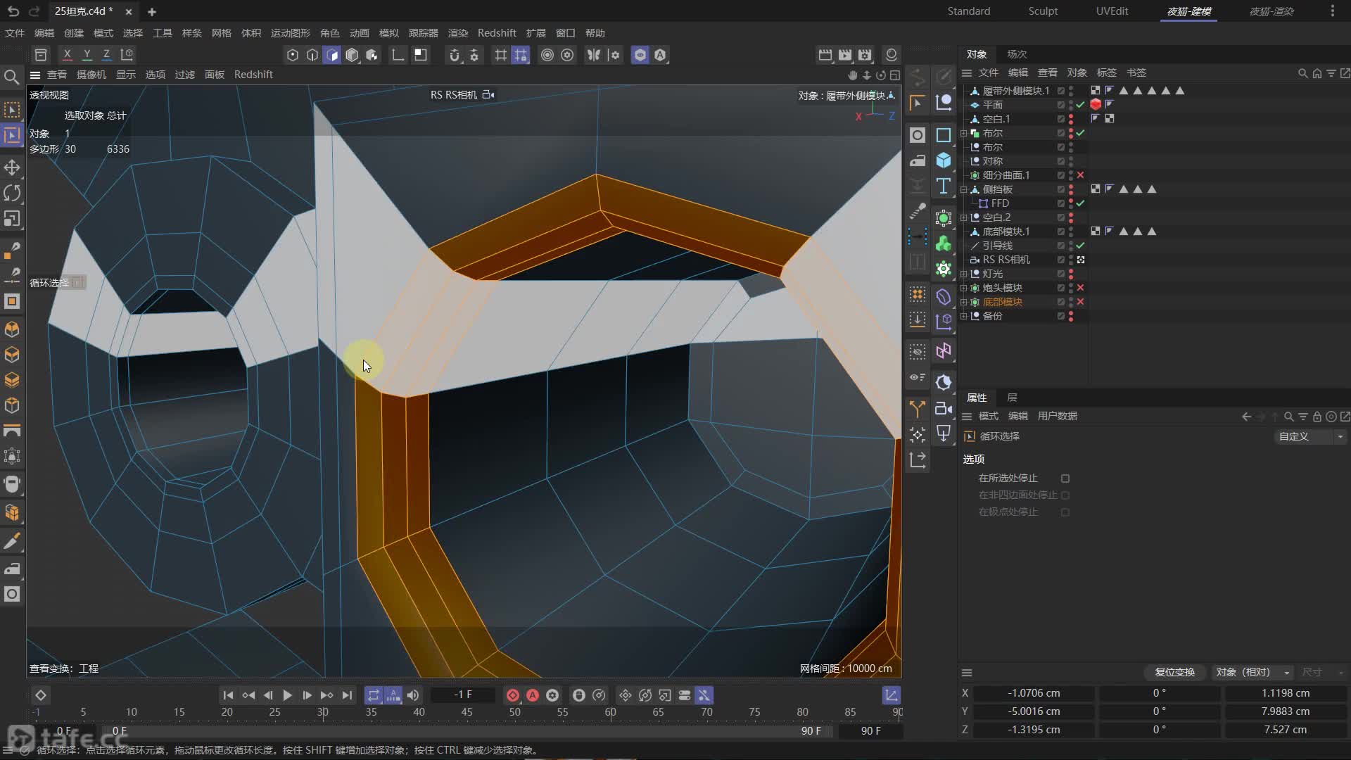Click the attribute panel back arrow

pyautogui.click(x=1246, y=417)
